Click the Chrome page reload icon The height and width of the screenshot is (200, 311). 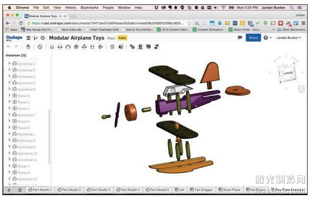21,23
